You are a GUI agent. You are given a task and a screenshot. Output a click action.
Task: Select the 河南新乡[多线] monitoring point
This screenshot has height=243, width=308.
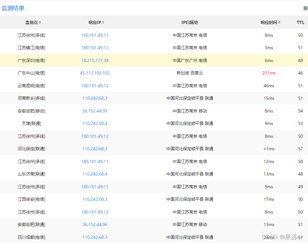pos(31,98)
